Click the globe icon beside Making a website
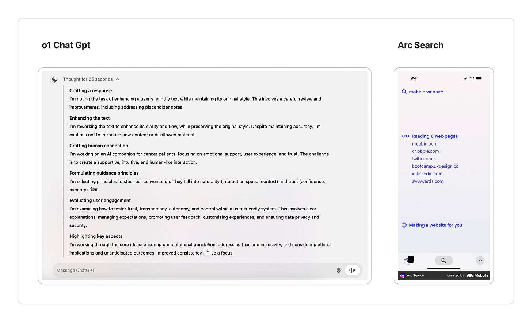 click(x=404, y=225)
